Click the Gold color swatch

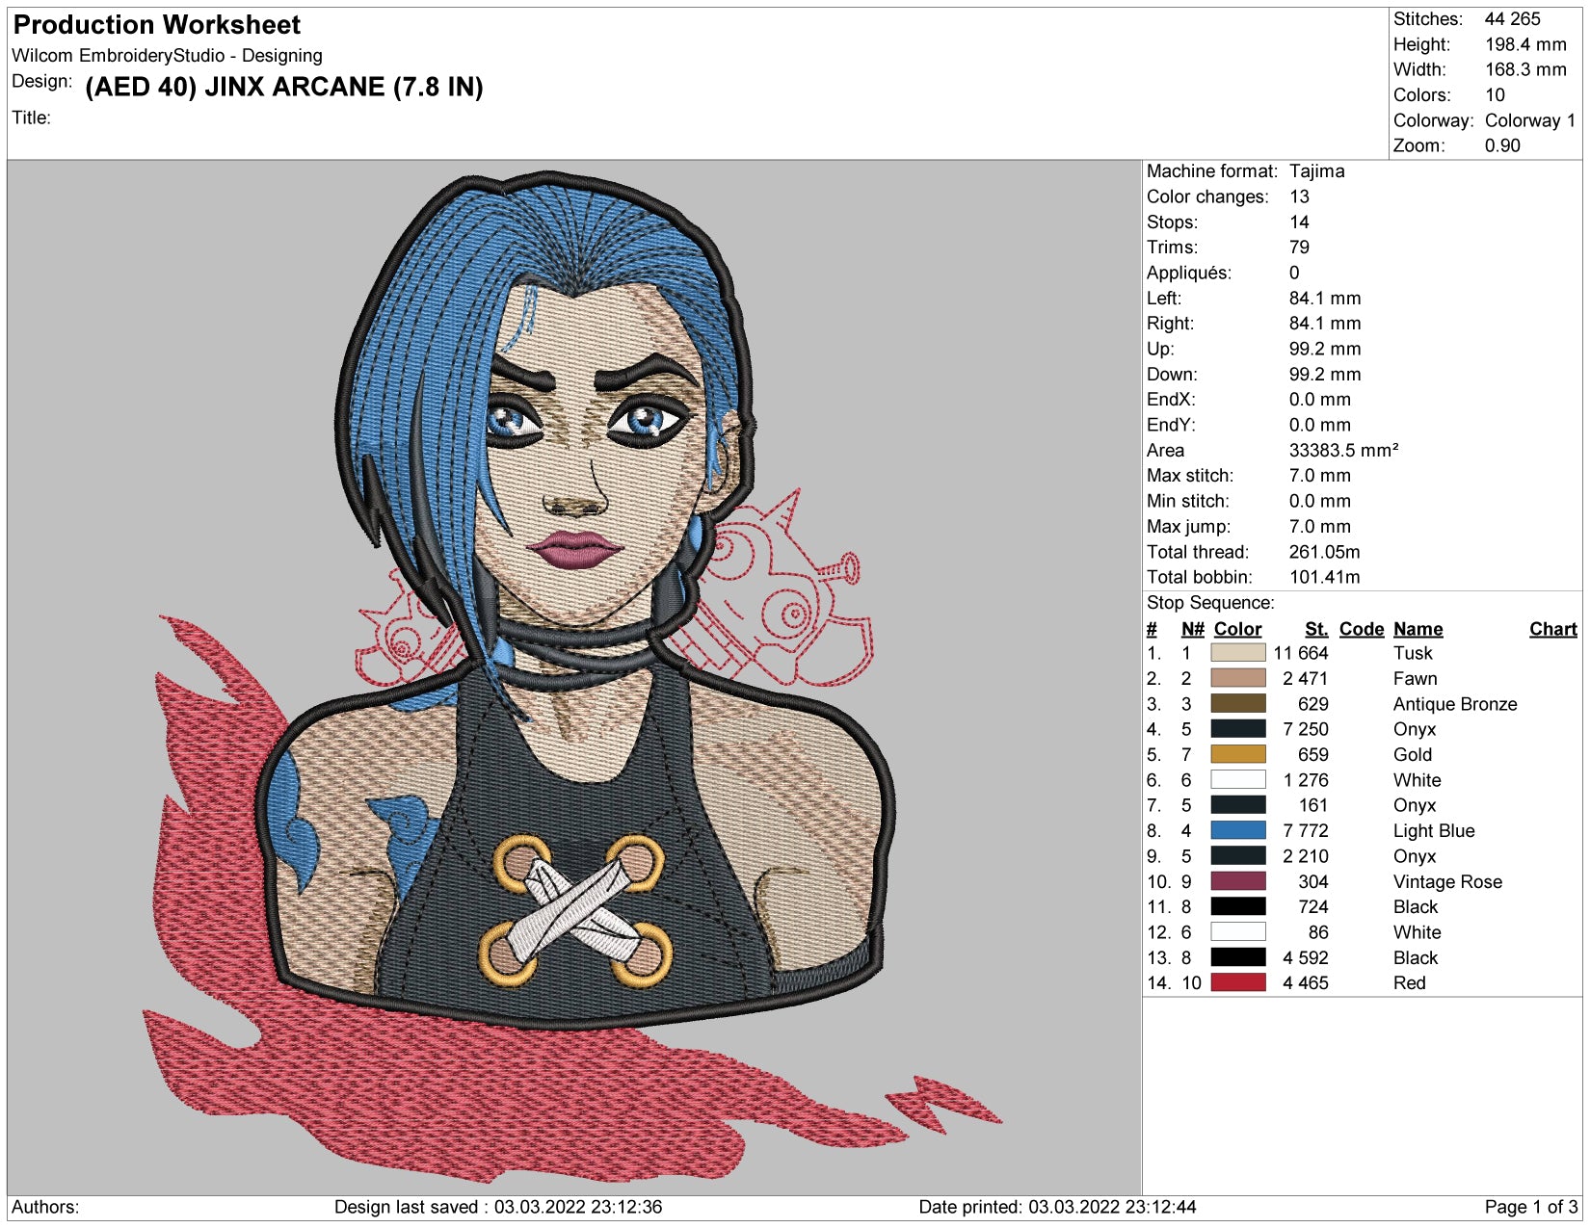[x=1237, y=754]
